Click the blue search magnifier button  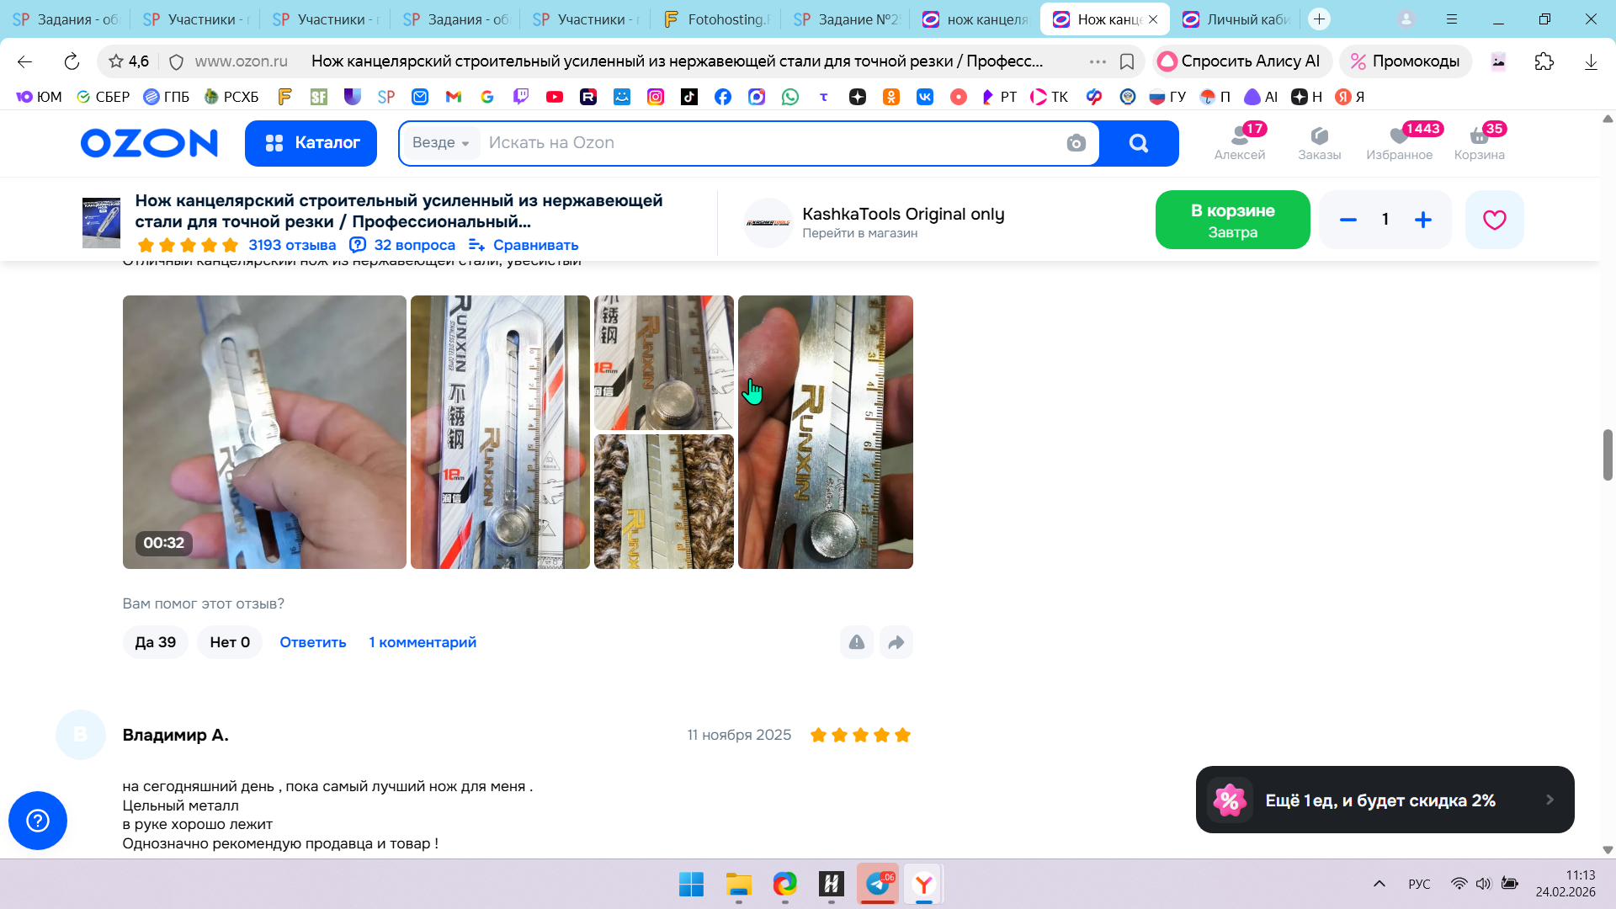(x=1138, y=143)
